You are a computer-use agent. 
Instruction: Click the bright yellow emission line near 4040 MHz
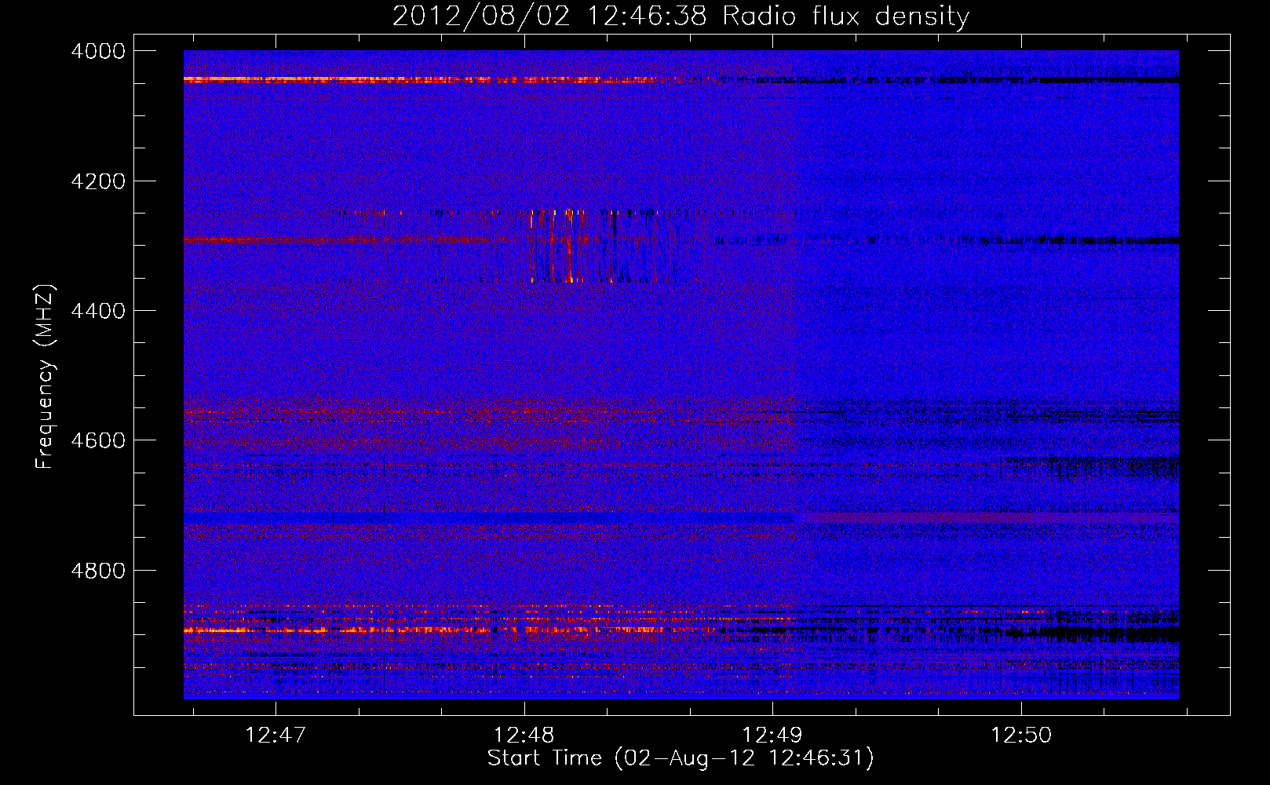(x=432, y=79)
